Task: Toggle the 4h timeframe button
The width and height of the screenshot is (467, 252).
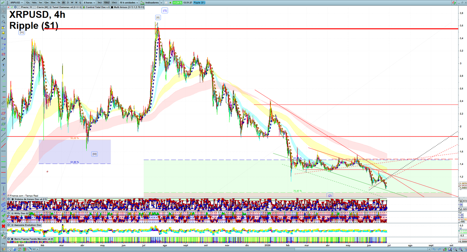Action: (x=63, y=3)
